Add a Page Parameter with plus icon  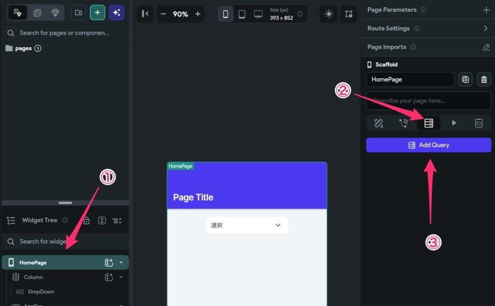(486, 10)
